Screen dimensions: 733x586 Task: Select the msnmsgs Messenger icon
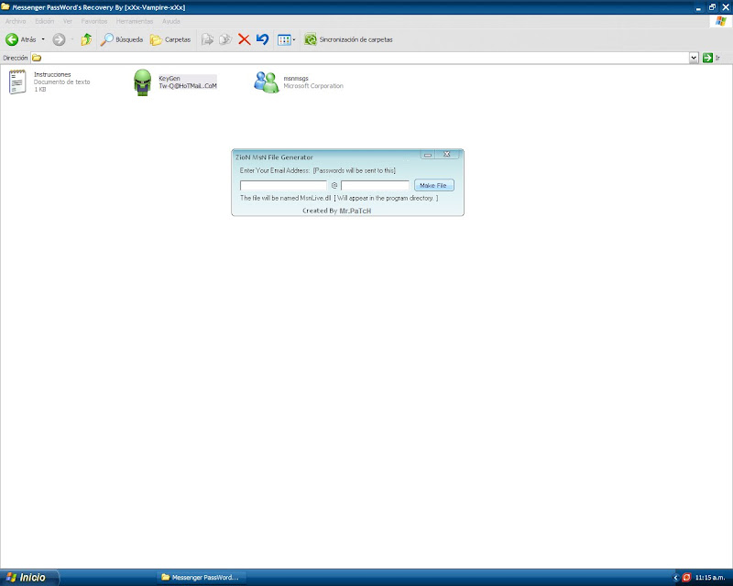(267, 81)
